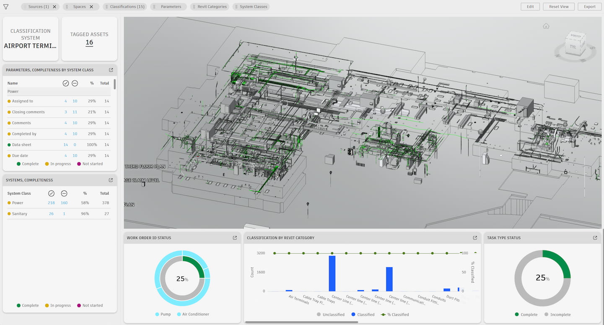Click the tallest blue bar in Revit chart
Image resolution: width=604 pixels, height=325 pixels.
pyautogui.click(x=332, y=273)
